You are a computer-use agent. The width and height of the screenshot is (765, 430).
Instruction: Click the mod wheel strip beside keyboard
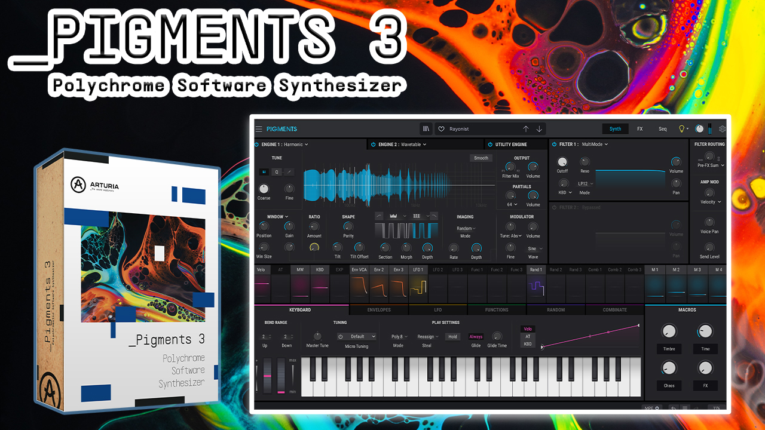click(x=281, y=376)
